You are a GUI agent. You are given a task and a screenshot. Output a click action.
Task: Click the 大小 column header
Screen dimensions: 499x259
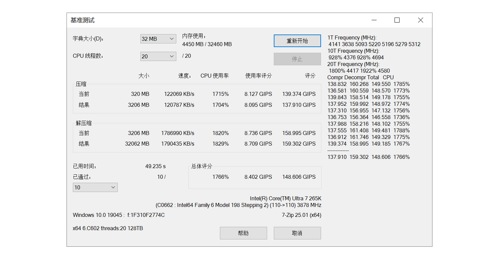point(144,76)
